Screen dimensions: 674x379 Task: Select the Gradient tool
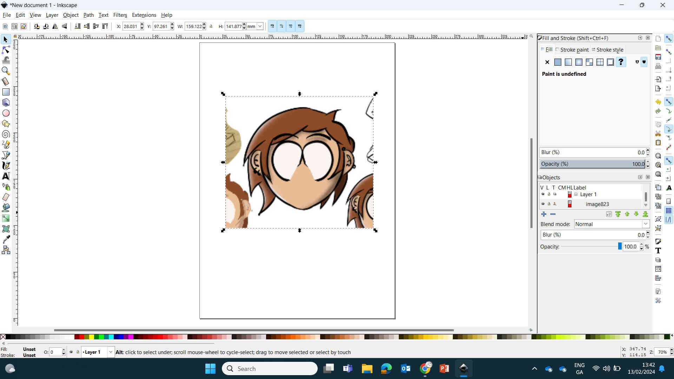point(6,218)
